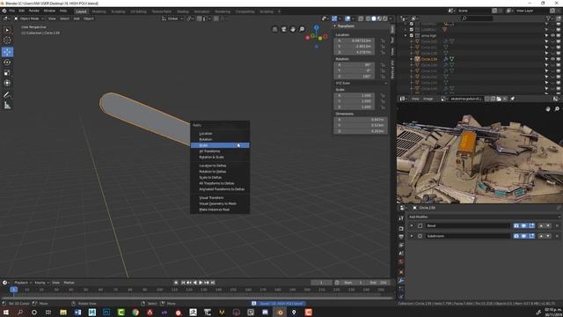
Task: Jump to the timeline end frame button
Action: pyautogui.click(x=213, y=283)
